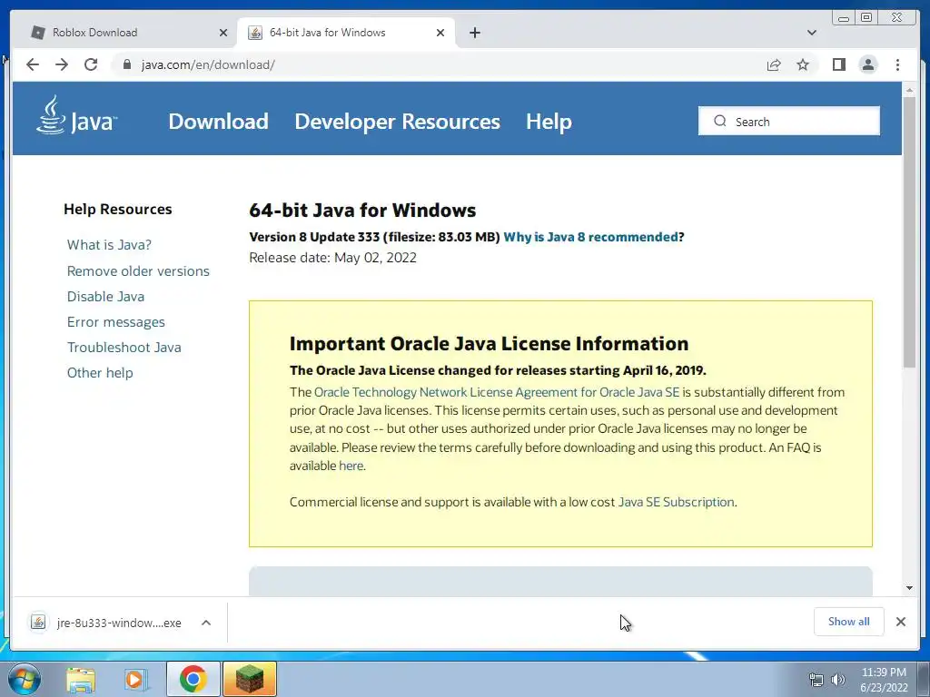Open the Download menu in the Java header
The width and height of the screenshot is (930, 697).
click(x=218, y=122)
